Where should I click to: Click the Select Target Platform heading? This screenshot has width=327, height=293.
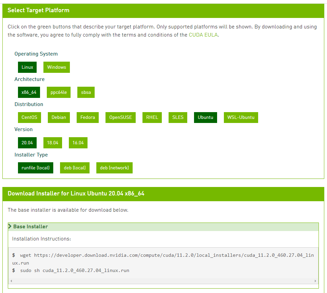pos(38,10)
